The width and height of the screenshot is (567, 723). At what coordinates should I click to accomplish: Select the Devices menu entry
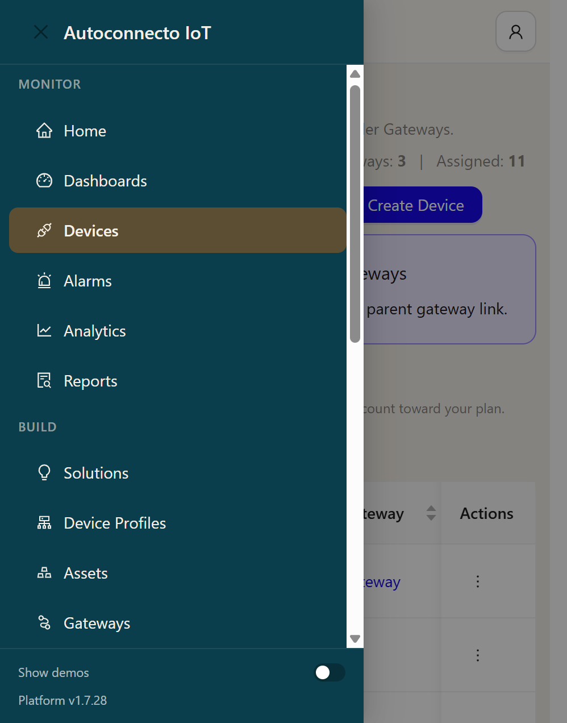pyautogui.click(x=178, y=230)
